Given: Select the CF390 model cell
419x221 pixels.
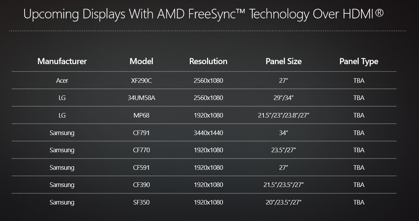Looking at the screenshot, I should (x=141, y=185).
